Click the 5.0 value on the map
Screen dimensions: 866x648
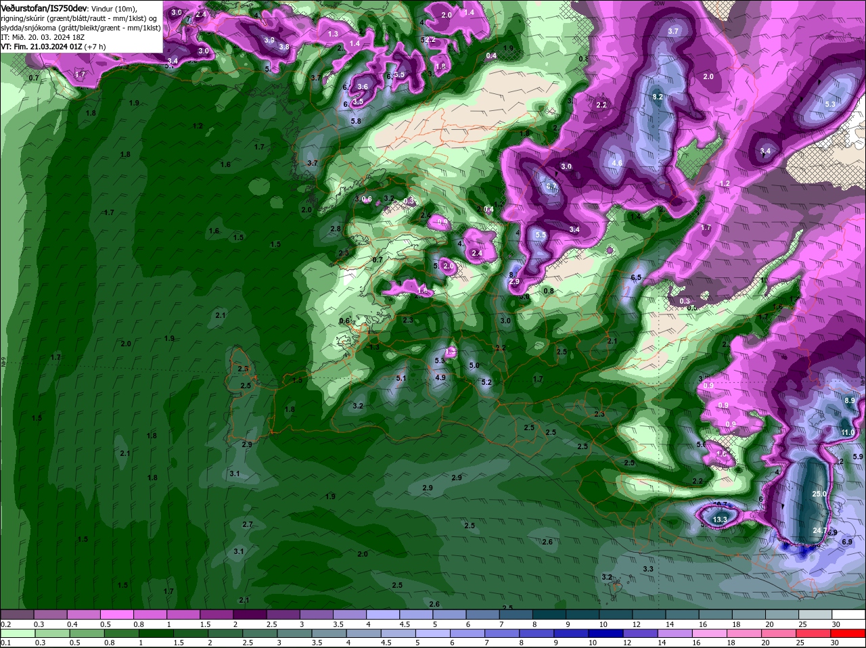tap(474, 365)
